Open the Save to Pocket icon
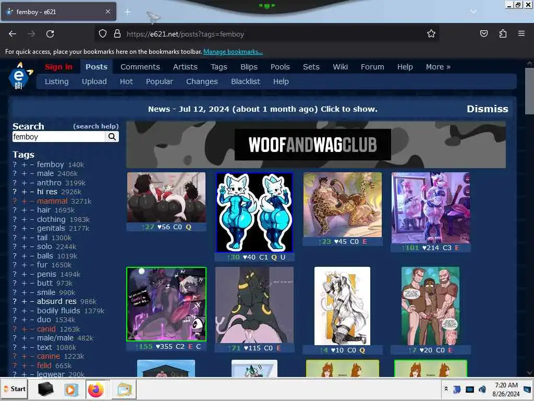The height and width of the screenshot is (401, 534). 483,33
